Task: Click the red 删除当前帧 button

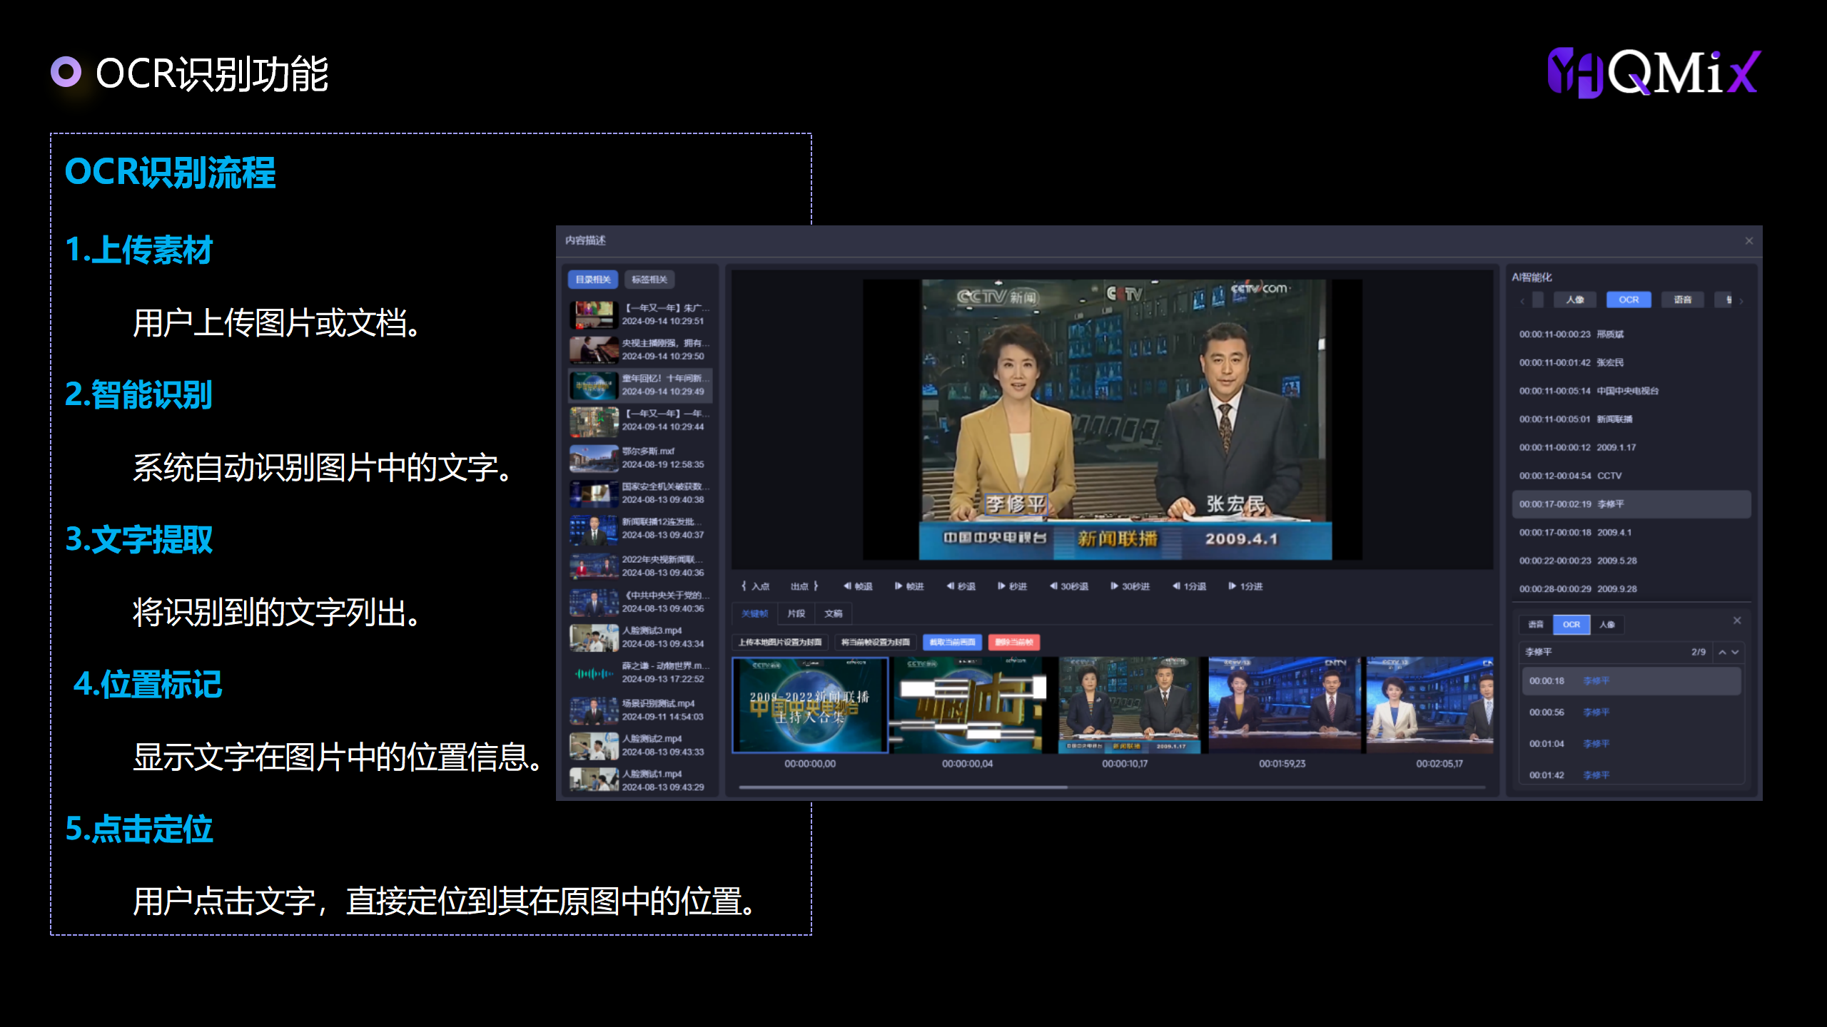Action: point(1013,642)
